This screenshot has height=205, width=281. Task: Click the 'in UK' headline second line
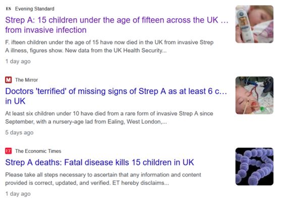(x=15, y=101)
